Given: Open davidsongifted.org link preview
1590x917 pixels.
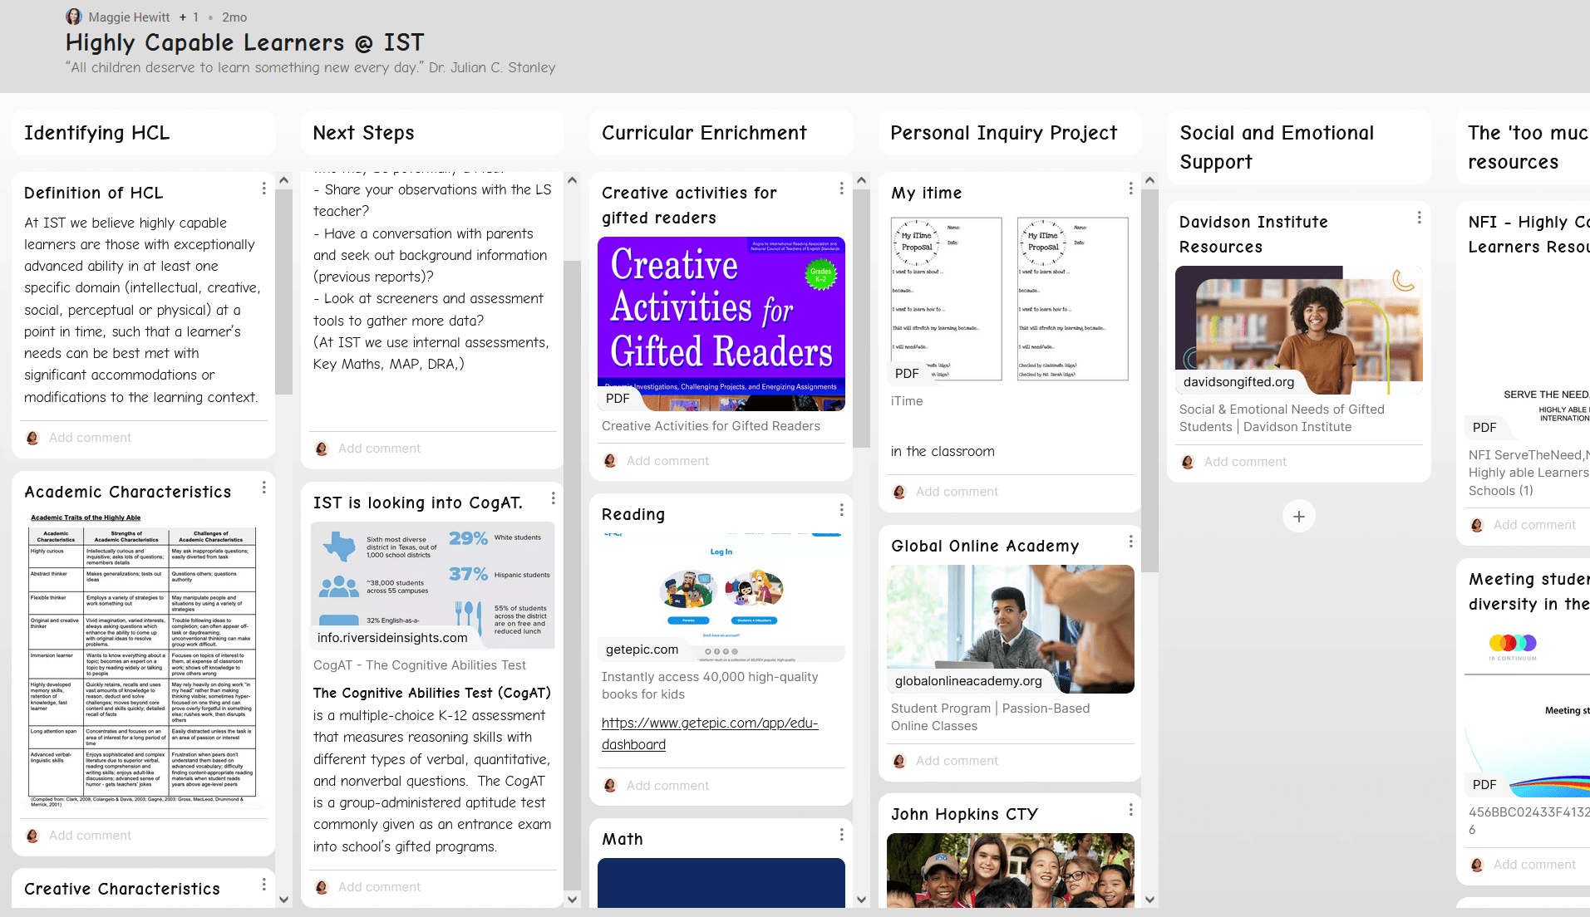Looking at the screenshot, I should point(1299,330).
